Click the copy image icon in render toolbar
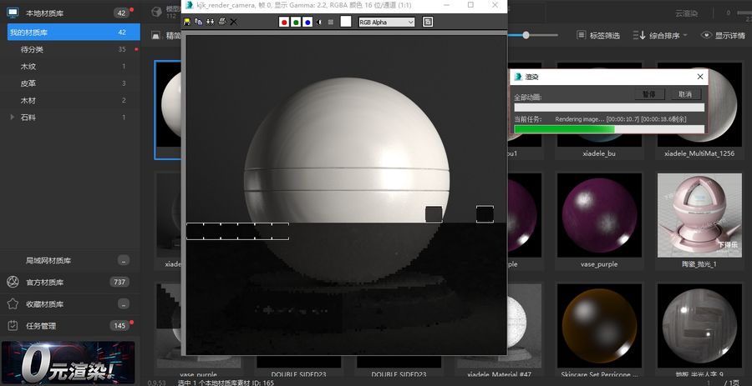 (x=198, y=22)
